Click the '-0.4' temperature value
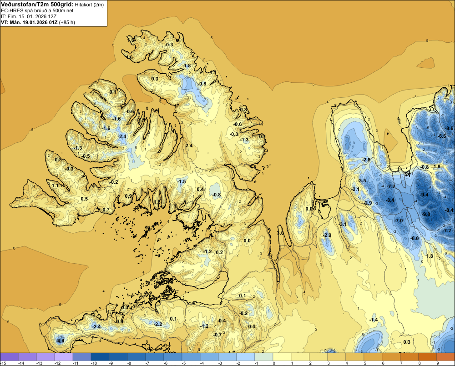455x366 pixels. (x=222, y=320)
